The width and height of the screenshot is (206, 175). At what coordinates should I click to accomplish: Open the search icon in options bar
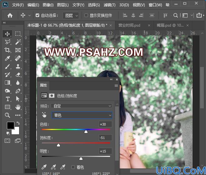point(175,15)
